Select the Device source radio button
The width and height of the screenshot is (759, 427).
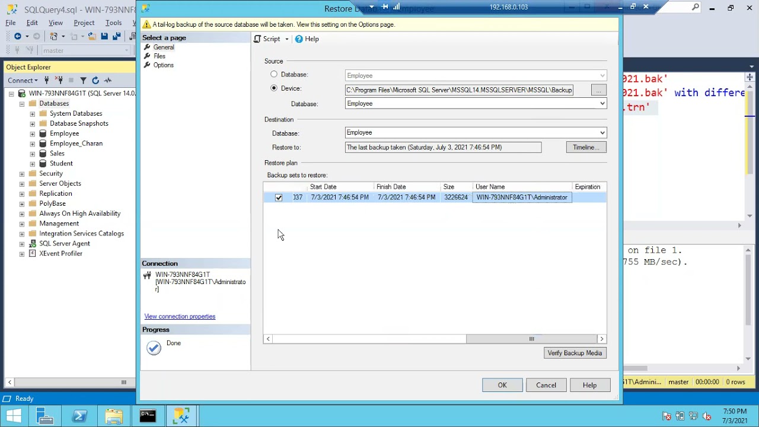pyautogui.click(x=274, y=88)
